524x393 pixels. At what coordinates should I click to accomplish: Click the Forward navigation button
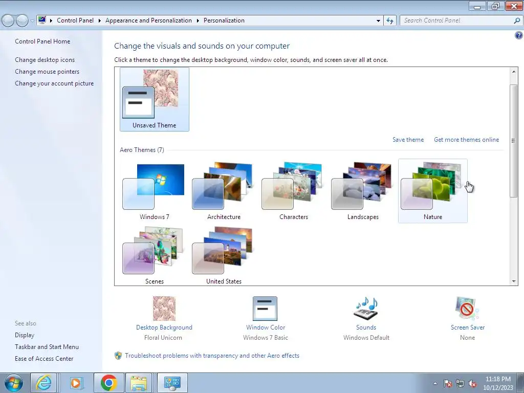(22, 20)
